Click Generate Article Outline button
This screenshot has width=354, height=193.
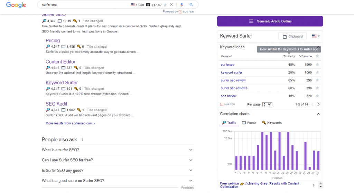[x=270, y=21]
